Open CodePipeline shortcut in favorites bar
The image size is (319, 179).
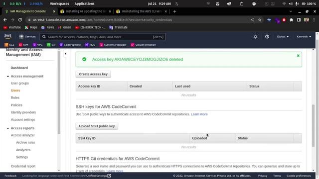70,45
